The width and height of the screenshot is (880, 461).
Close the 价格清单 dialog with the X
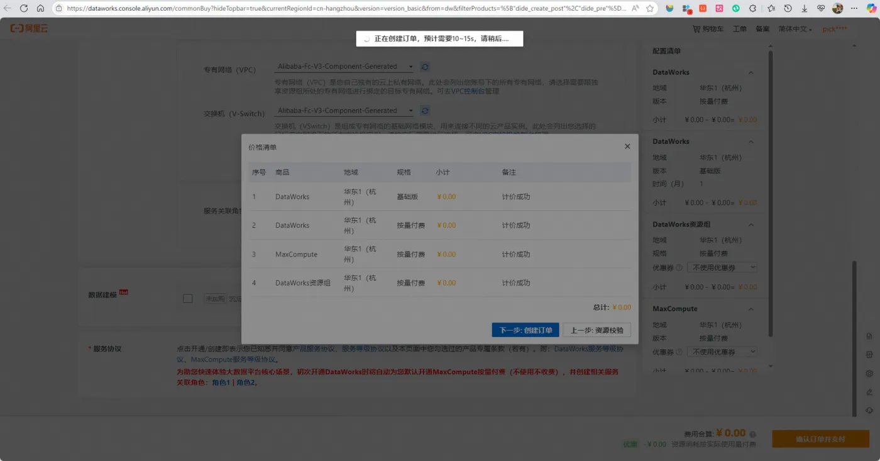click(627, 147)
